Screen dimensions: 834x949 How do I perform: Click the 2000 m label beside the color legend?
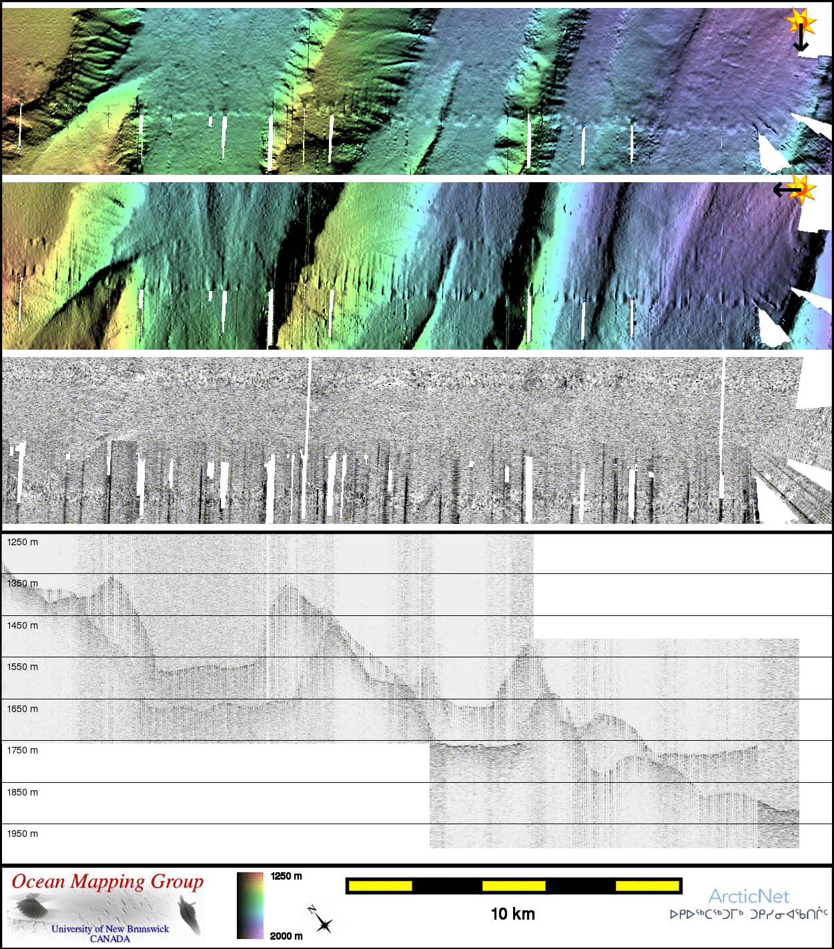(x=286, y=936)
